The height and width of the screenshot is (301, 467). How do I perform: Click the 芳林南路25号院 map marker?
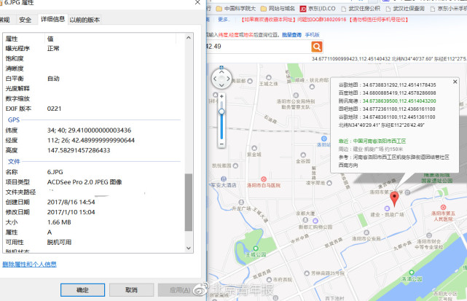click(307, 273)
